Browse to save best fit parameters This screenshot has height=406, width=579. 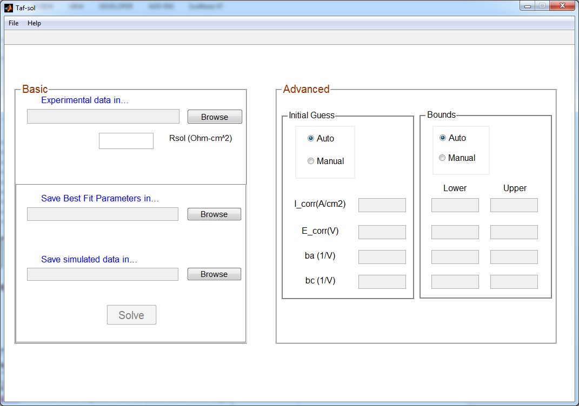click(214, 214)
